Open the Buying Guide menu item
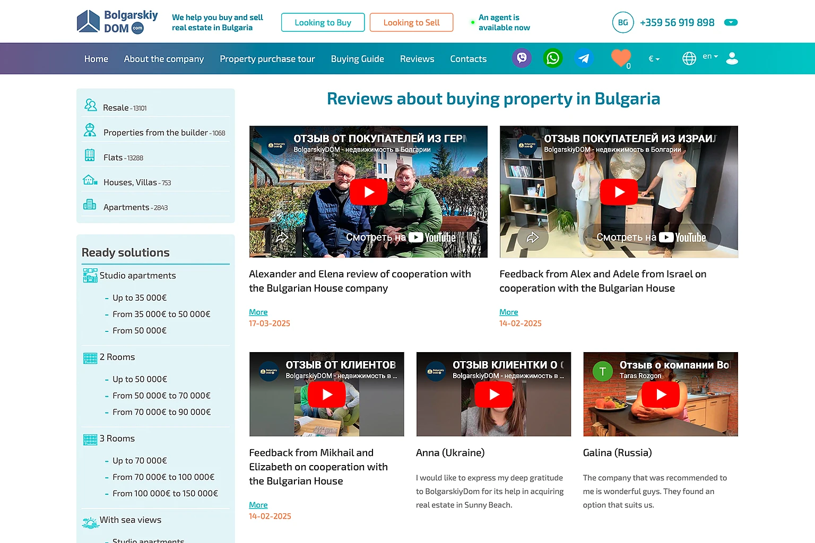 (x=358, y=59)
